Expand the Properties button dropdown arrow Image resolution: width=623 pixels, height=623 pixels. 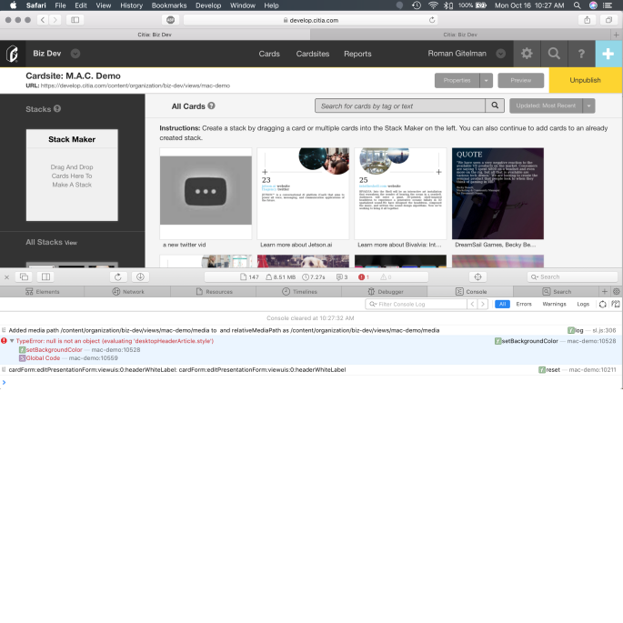(487, 80)
